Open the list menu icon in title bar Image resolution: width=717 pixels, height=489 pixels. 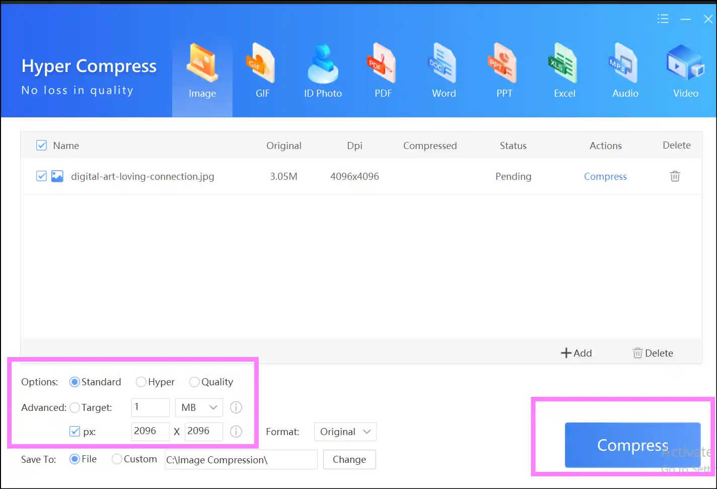[x=663, y=19]
